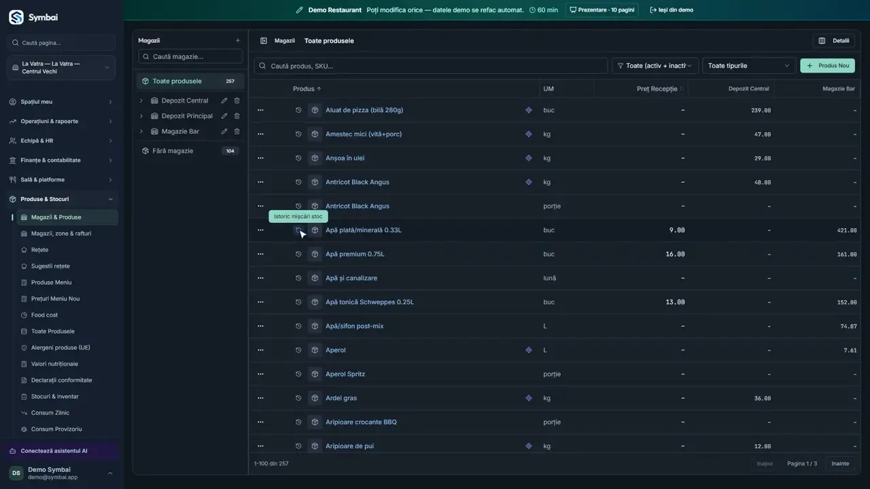Open stock movement history for Aluat de pizza
Viewport: 870px width, 489px height.
click(298, 110)
